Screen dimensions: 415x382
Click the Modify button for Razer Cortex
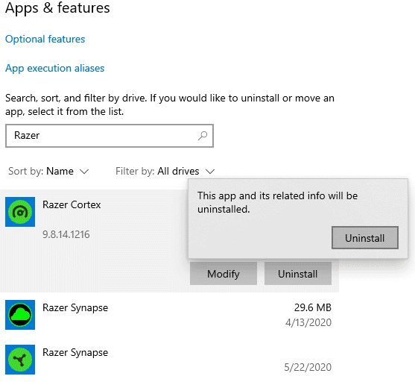pos(224,274)
